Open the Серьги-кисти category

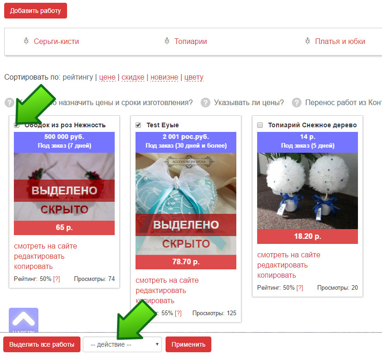tap(56, 42)
